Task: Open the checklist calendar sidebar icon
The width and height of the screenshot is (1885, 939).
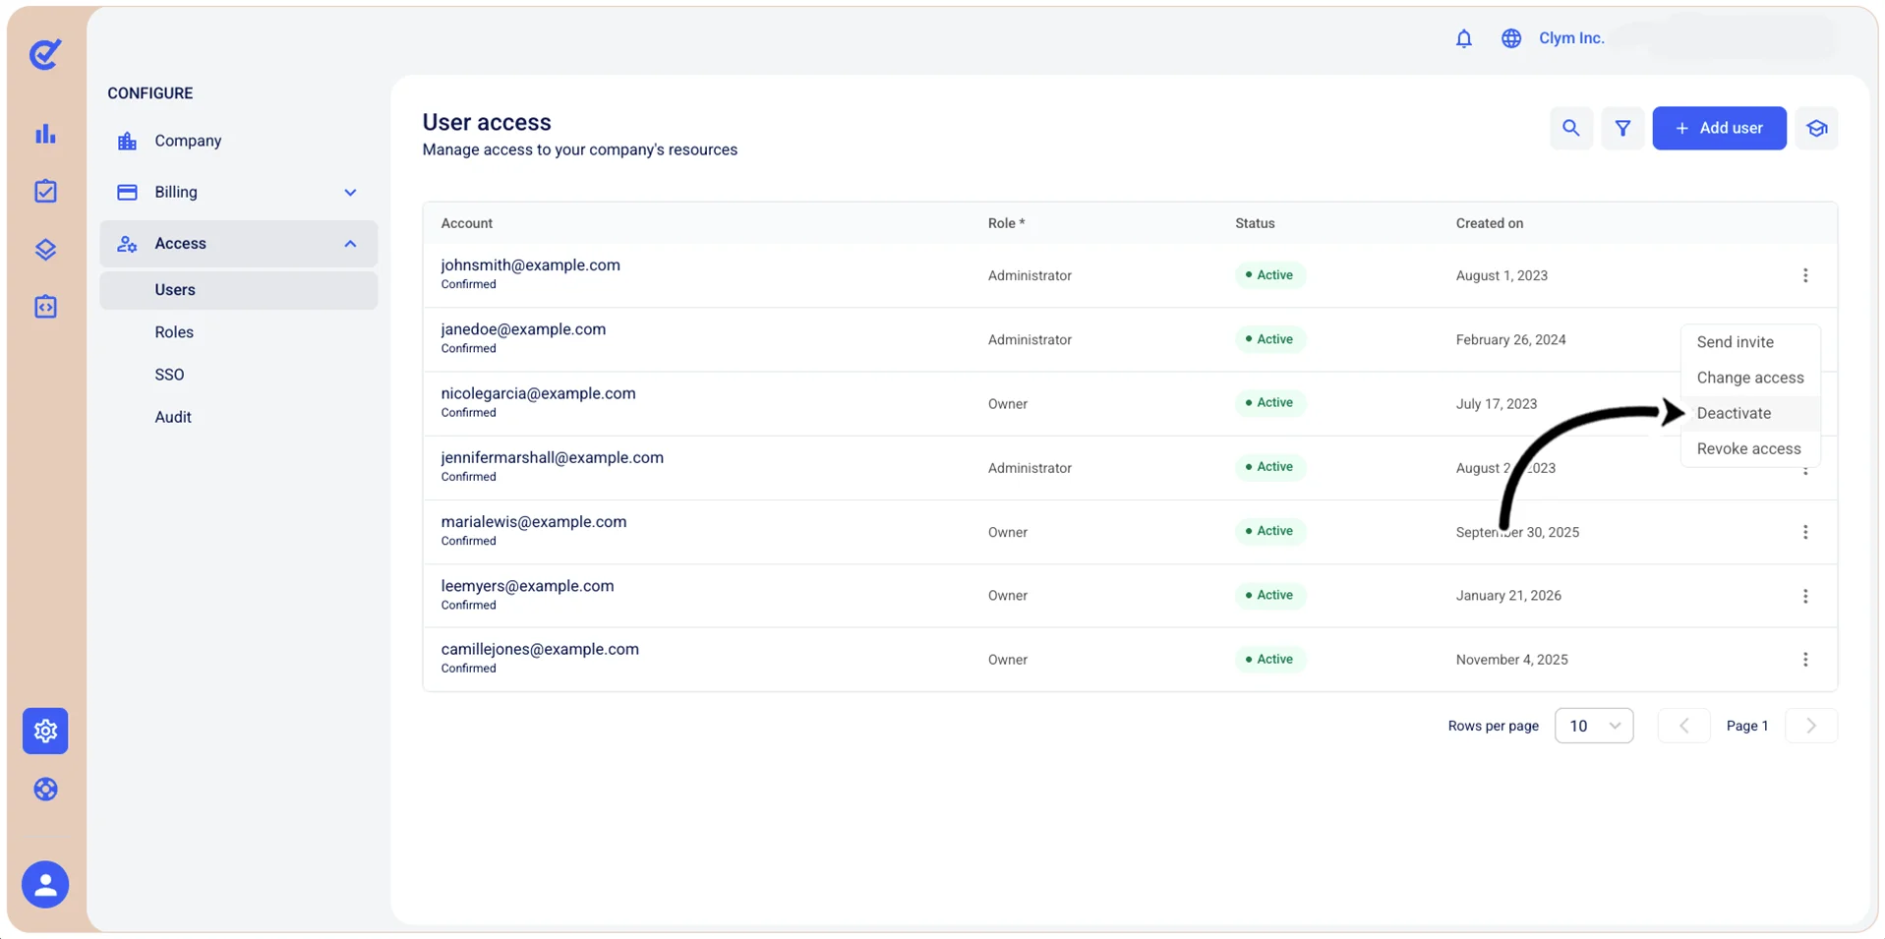Action: (45, 191)
